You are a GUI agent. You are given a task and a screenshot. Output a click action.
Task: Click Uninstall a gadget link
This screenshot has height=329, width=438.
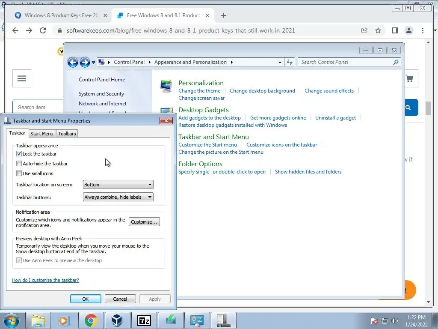point(335,118)
